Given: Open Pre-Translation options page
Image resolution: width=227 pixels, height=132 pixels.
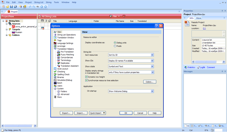Looking at the screenshot, I should [x=67, y=52].
